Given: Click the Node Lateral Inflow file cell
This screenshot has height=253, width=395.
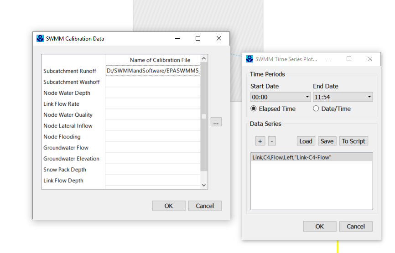Looking at the screenshot, I should coord(153,126).
